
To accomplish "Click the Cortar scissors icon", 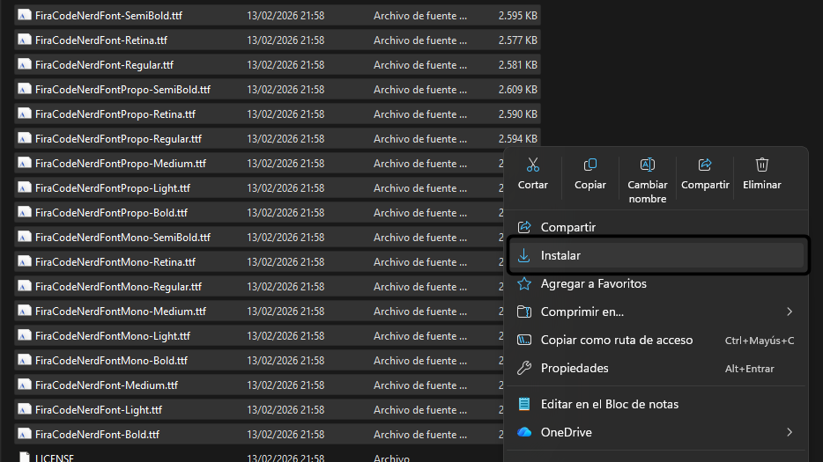I will pos(533,165).
